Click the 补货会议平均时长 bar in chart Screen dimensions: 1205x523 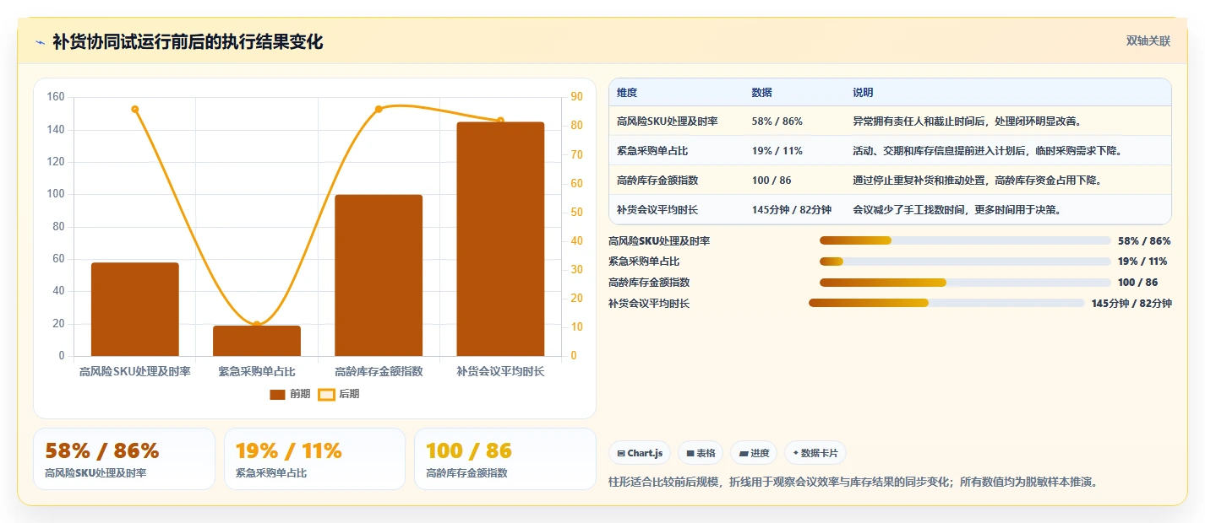tap(500, 239)
